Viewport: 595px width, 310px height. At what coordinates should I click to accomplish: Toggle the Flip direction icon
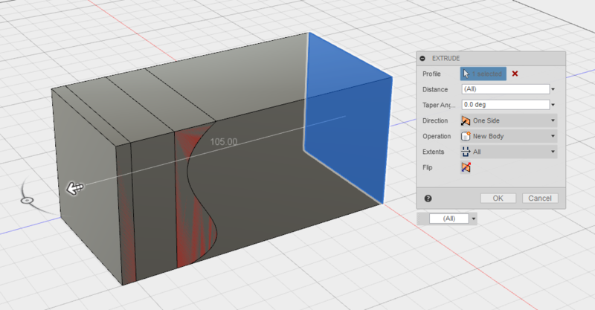(466, 167)
